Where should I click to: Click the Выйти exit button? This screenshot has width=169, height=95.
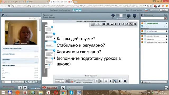click(x=164, y=10)
